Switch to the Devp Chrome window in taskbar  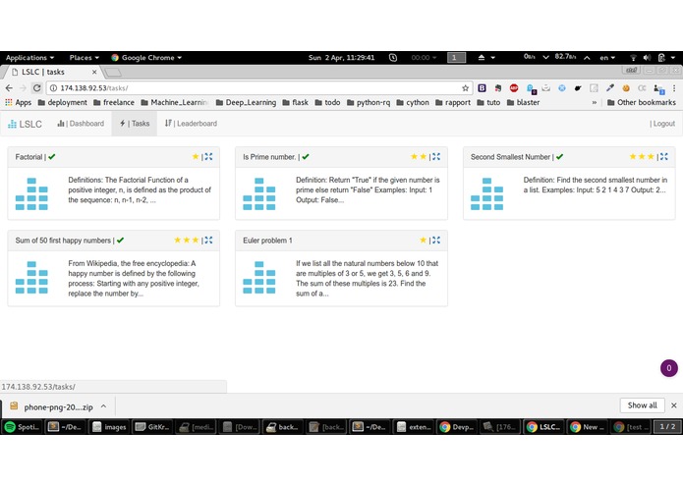click(x=457, y=427)
